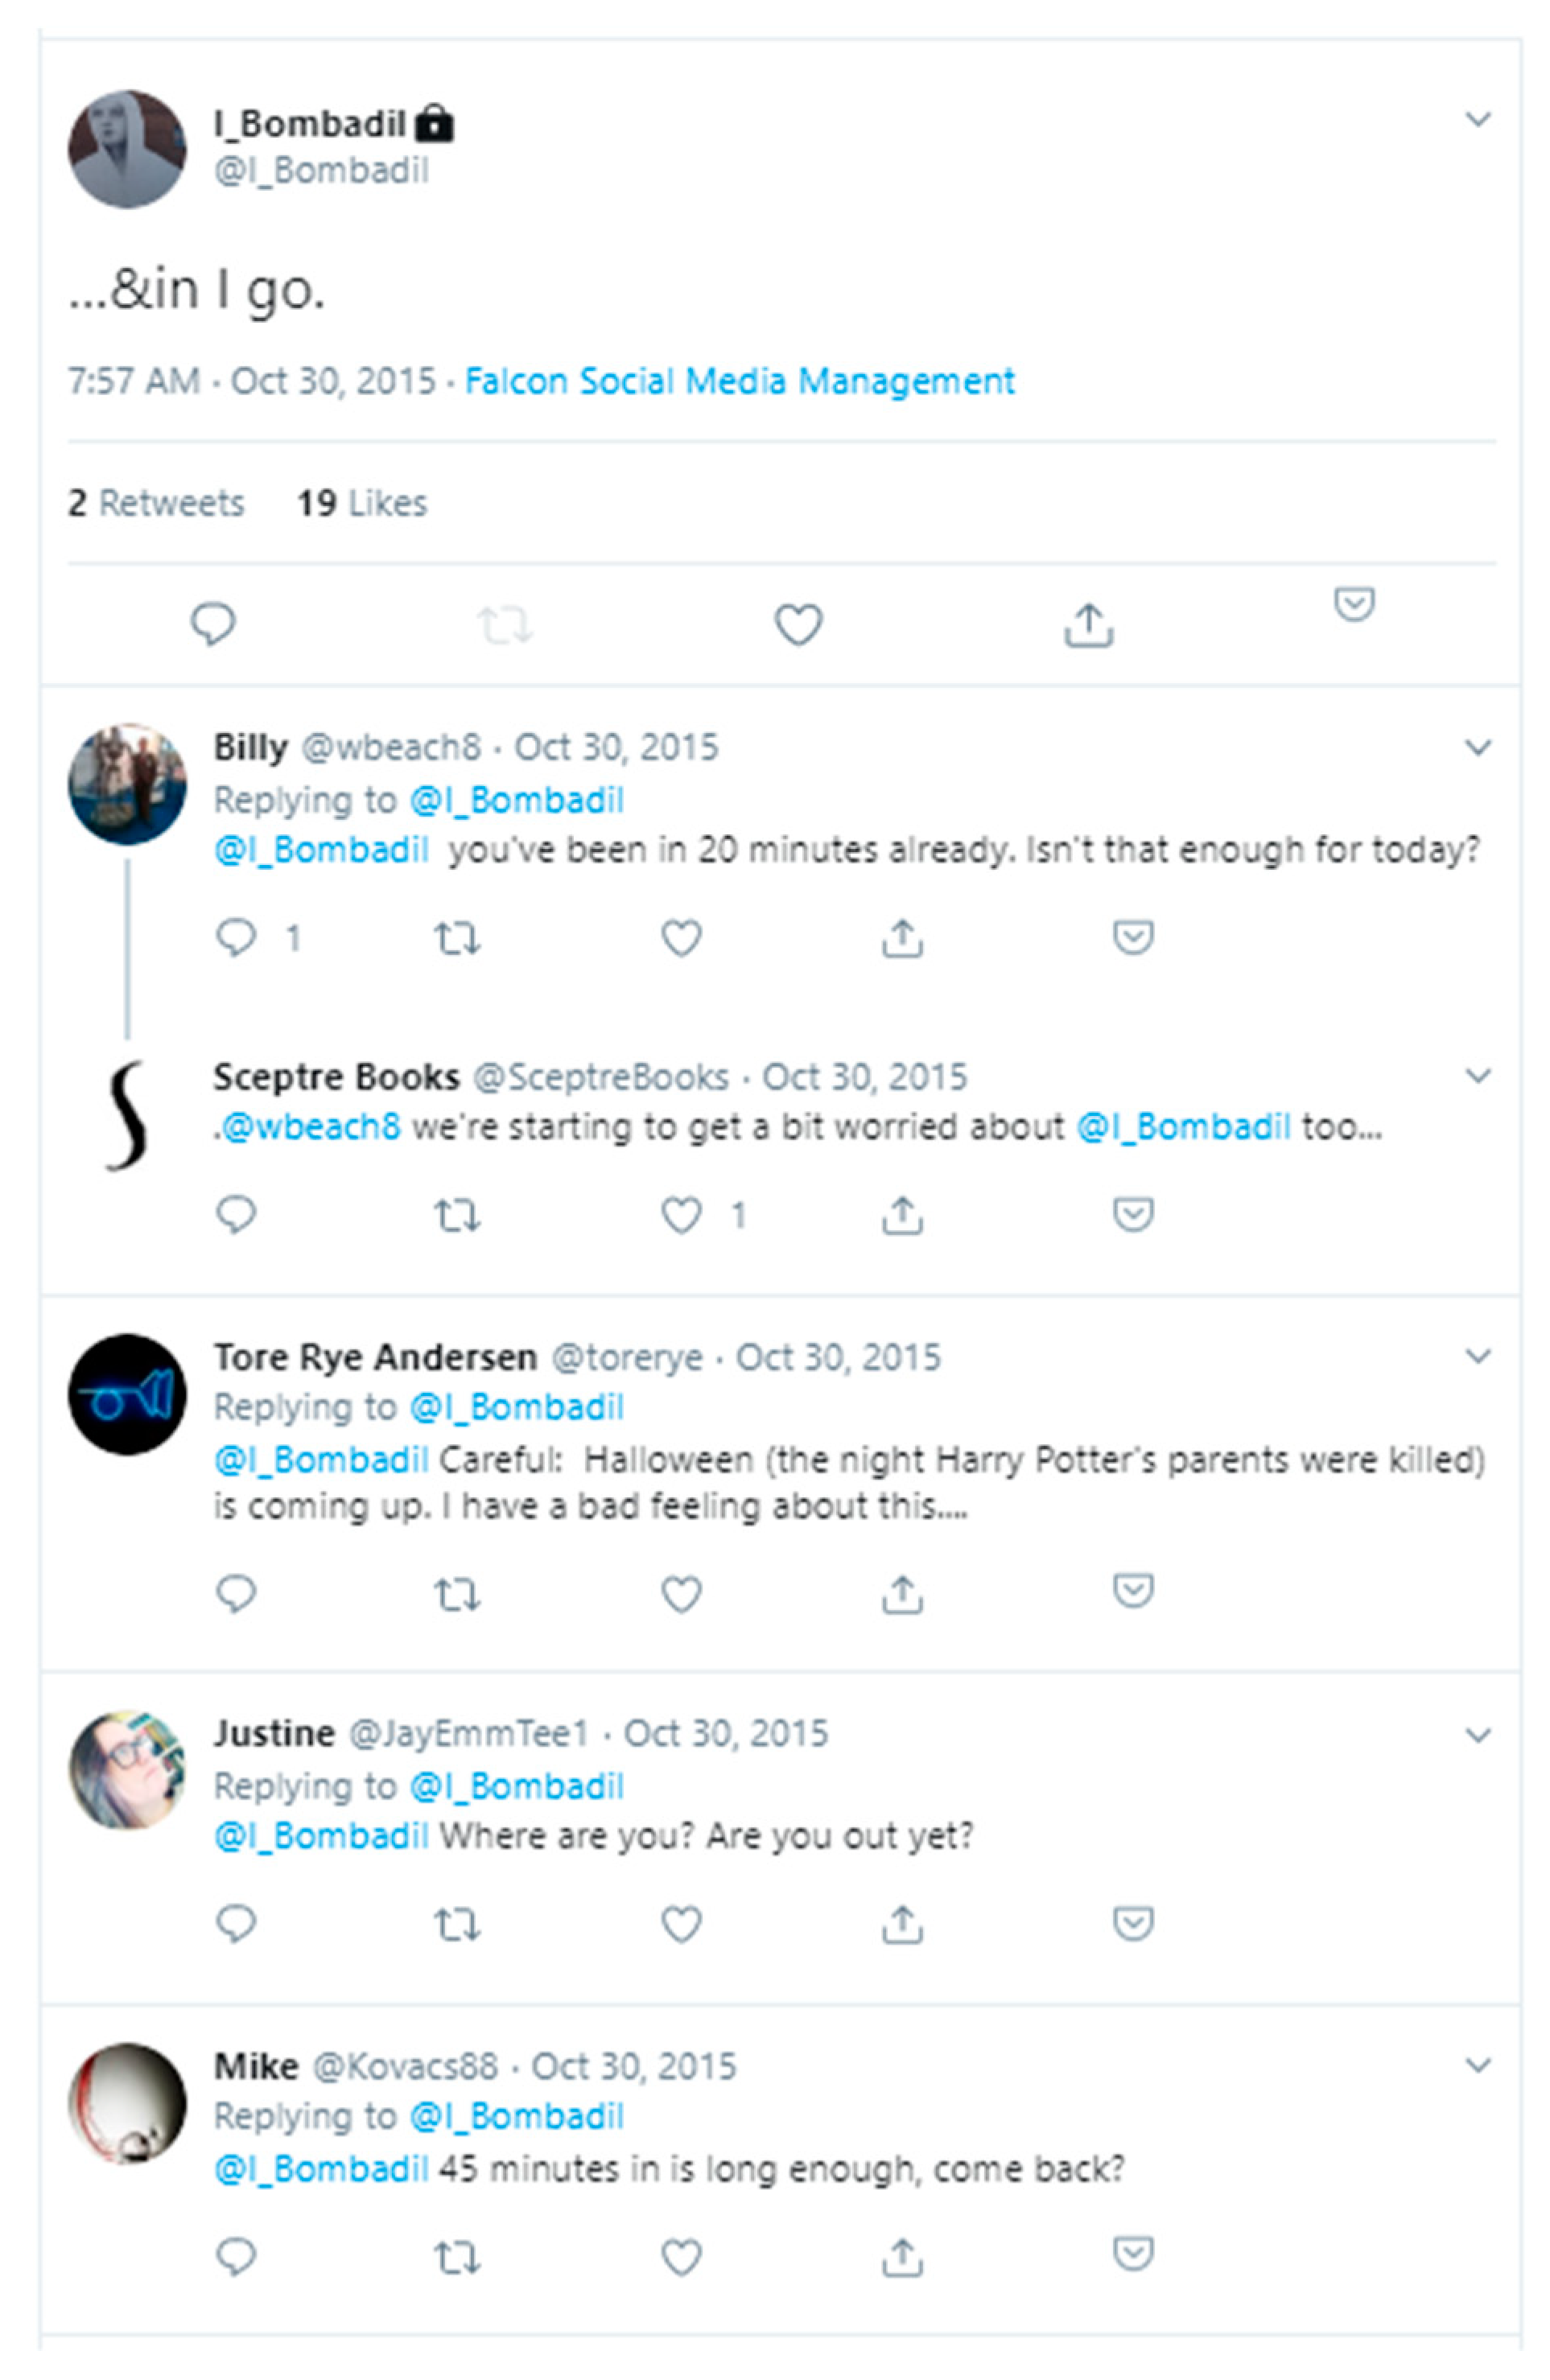
Task: Open Falcon Social Media Management link
Action: (739, 381)
